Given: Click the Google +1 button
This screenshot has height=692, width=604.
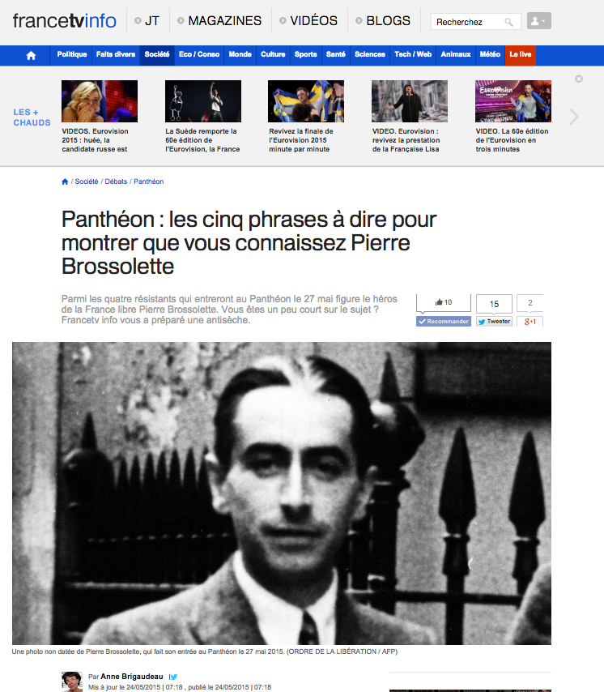Looking at the screenshot, I should [530, 321].
